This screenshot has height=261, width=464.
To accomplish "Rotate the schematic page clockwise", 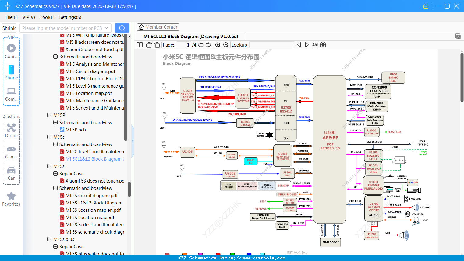I will 157,45.
